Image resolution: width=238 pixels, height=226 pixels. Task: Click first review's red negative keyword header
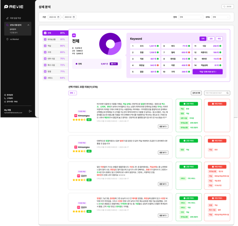coord(217,104)
